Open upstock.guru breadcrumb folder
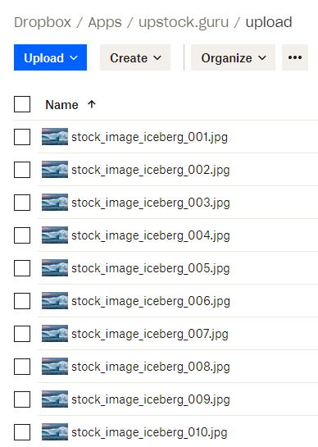 pos(184,22)
